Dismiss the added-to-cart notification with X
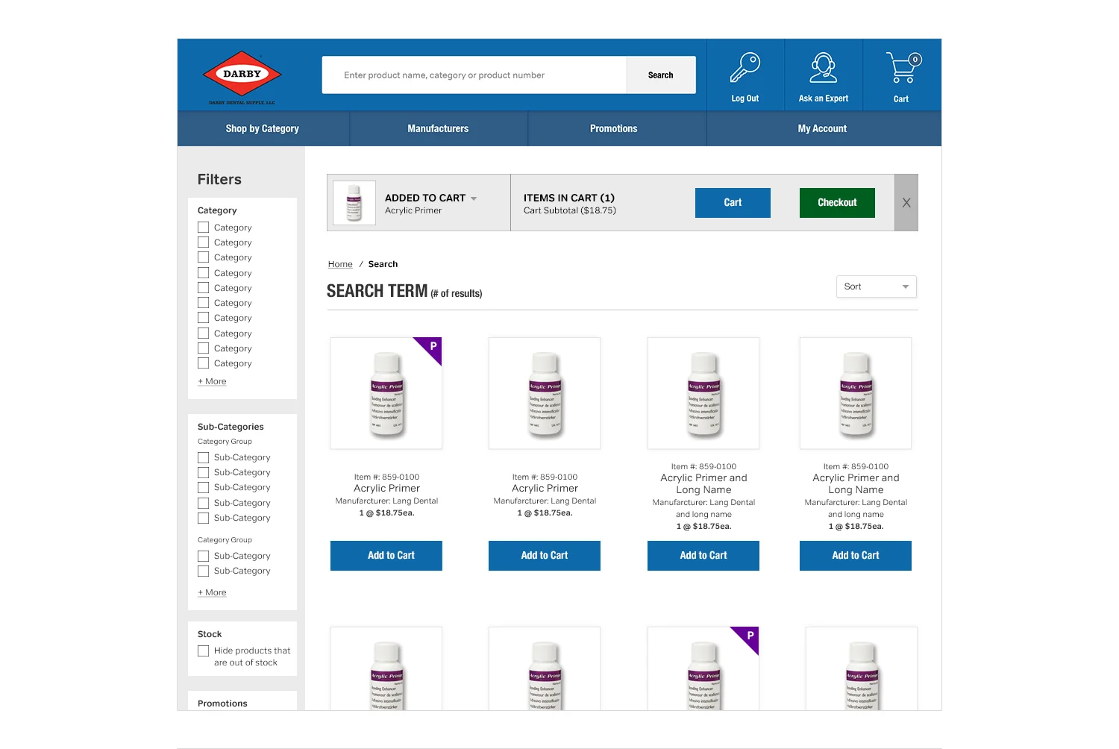Screen dimensions: 1119x749 pyautogui.click(x=906, y=203)
